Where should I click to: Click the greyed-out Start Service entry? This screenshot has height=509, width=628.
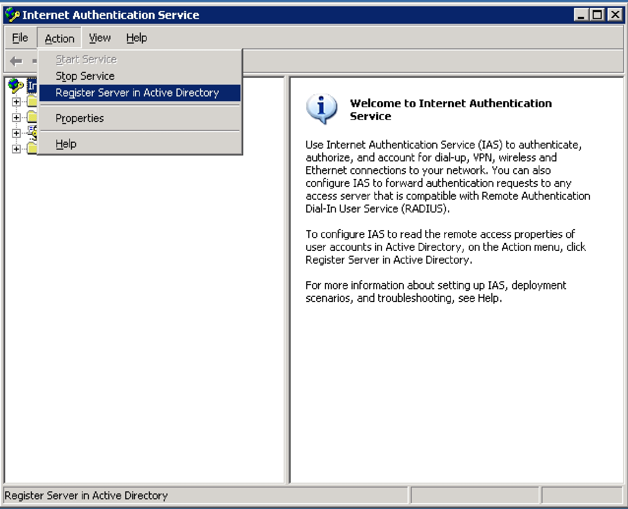(140, 59)
